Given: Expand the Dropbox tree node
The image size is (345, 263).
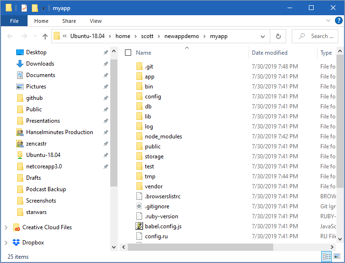Looking at the screenshot, I should tap(6, 243).
